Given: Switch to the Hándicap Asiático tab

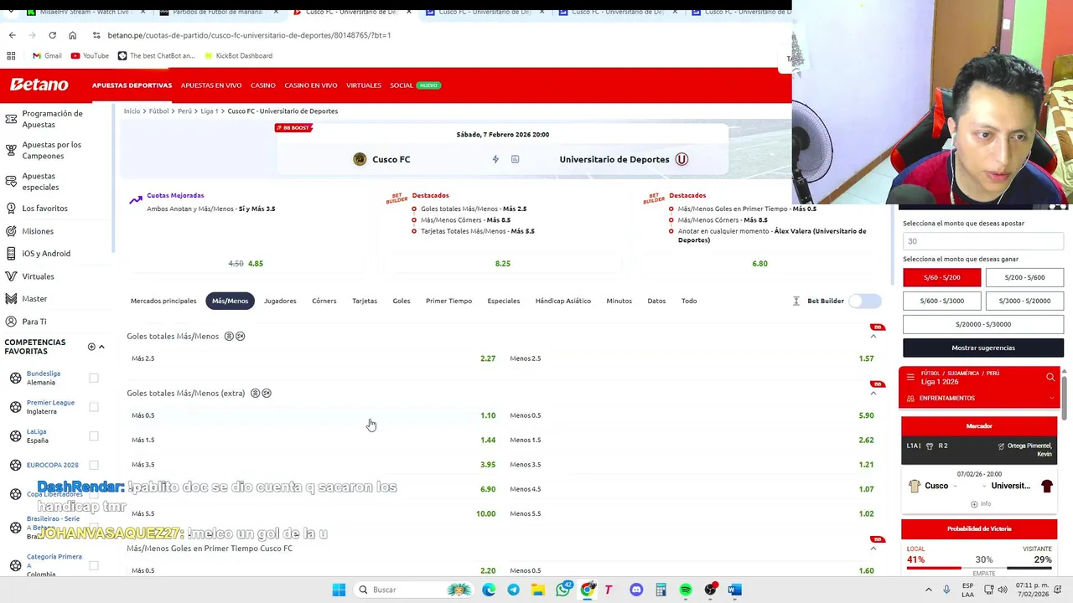Looking at the screenshot, I should point(562,301).
